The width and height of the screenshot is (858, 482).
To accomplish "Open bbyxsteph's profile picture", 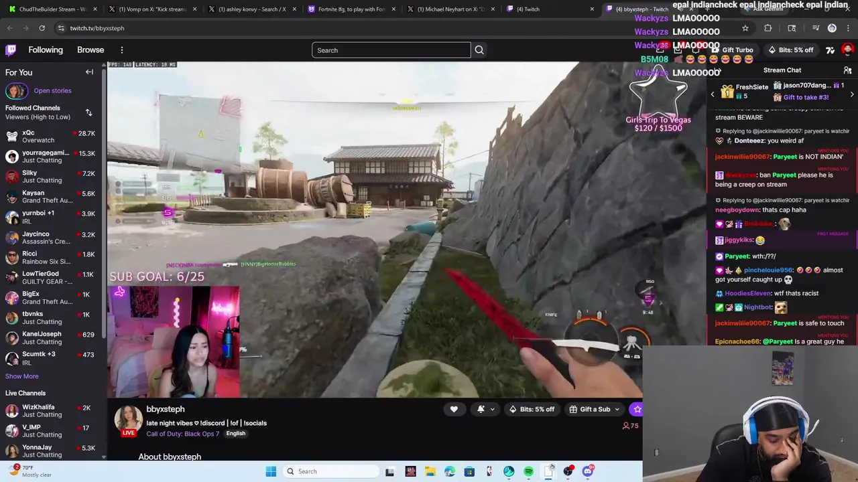I will click(x=128, y=418).
